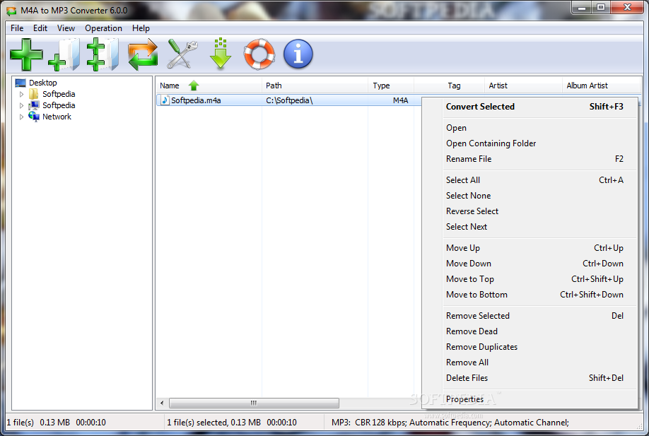Expand the Network tree node
Screen dimensions: 649x436
(x=21, y=117)
